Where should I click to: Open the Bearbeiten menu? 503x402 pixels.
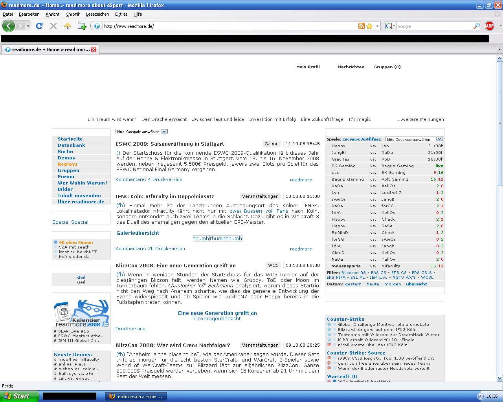pos(29,14)
